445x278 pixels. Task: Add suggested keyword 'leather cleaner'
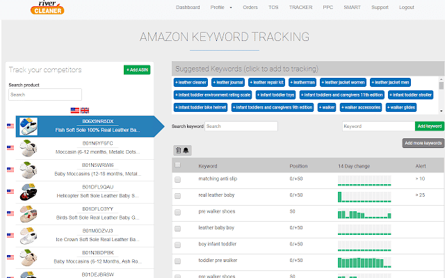[191, 83]
